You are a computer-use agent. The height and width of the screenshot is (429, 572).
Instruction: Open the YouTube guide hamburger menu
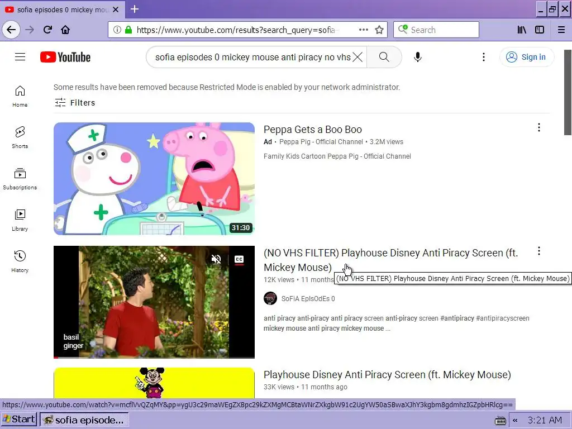(x=20, y=57)
